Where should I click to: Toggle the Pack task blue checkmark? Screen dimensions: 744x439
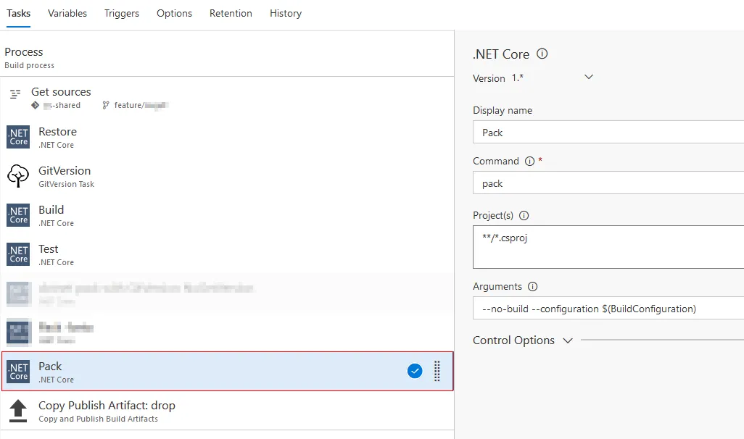click(x=415, y=371)
